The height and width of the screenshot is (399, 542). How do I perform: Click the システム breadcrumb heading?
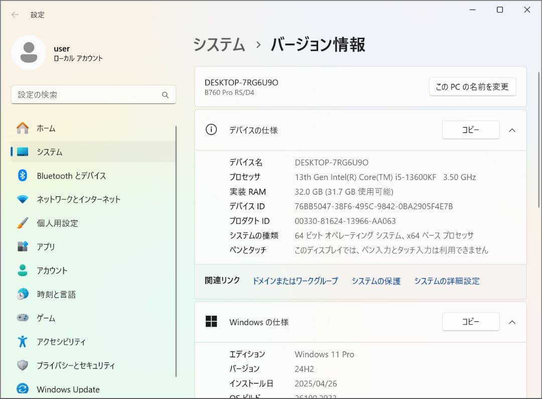coord(218,45)
